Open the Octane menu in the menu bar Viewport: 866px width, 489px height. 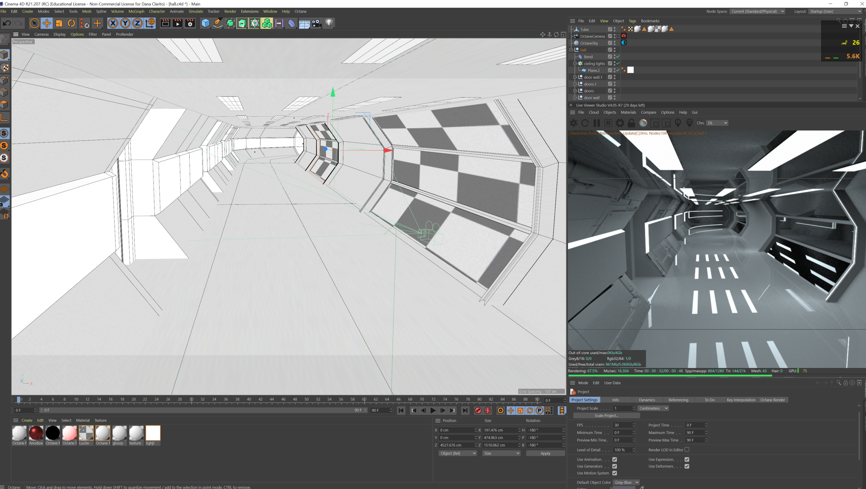[x=300, y=11]
